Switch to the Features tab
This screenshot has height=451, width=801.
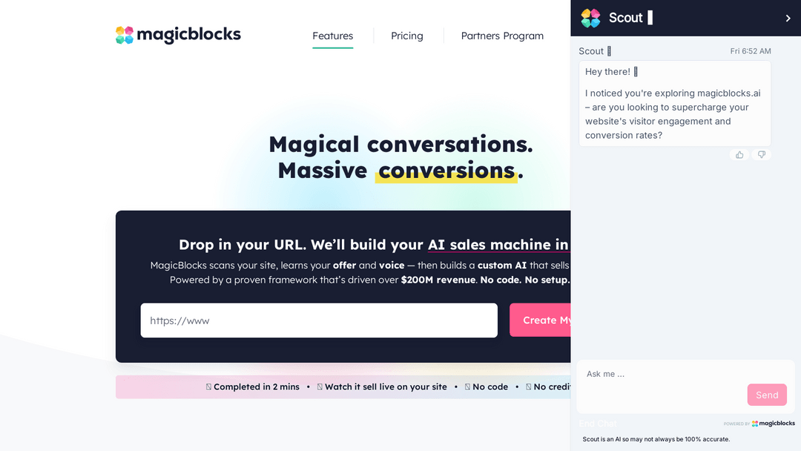pos(332,36)
